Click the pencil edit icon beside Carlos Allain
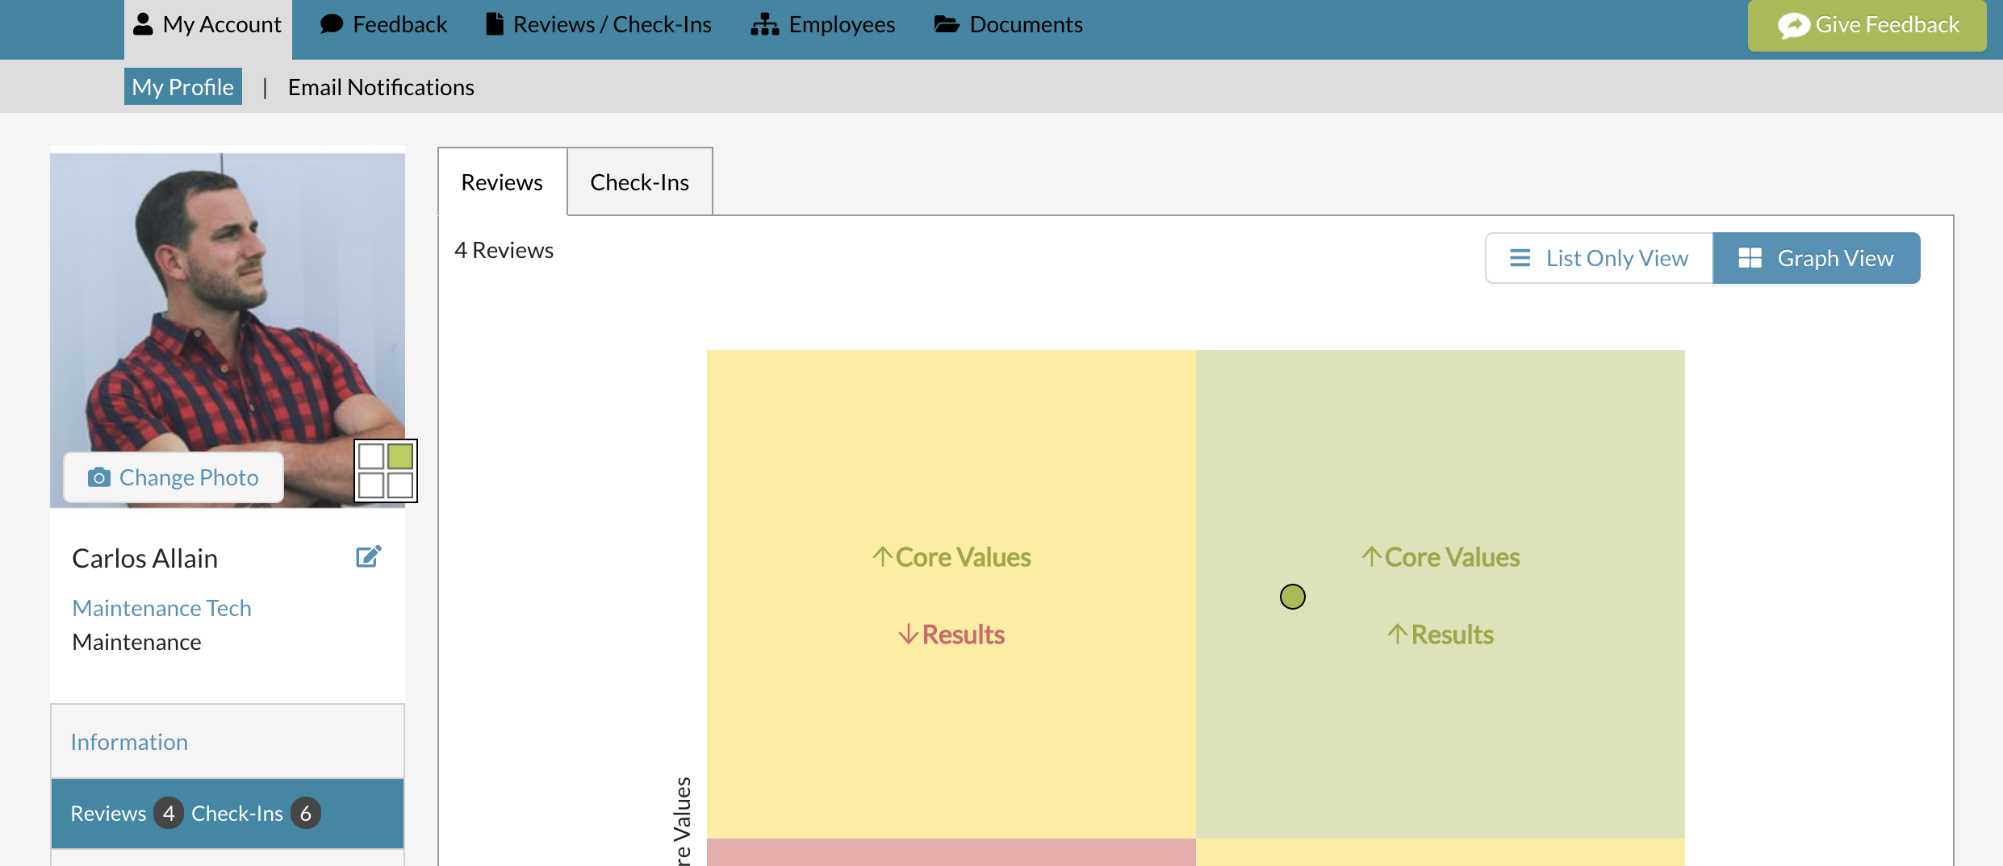 (368, 556)
